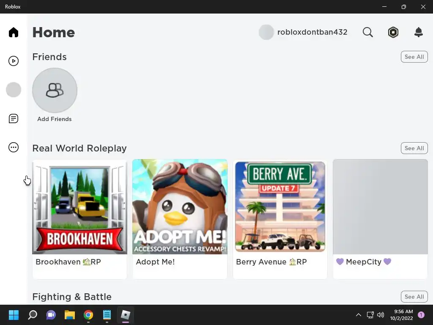The image size is (433, 325).
Task: Click the MeepCity title text
Action: click(363, 262)
